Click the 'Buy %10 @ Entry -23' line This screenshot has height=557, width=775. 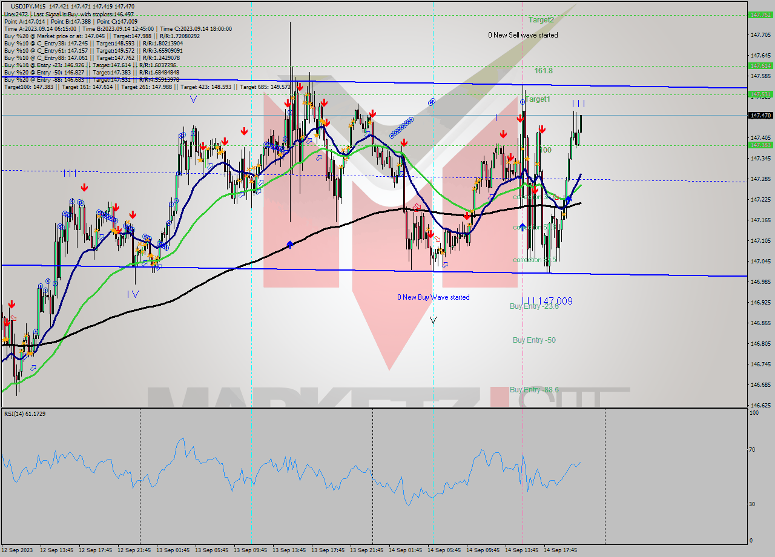[x=90, y=65]
